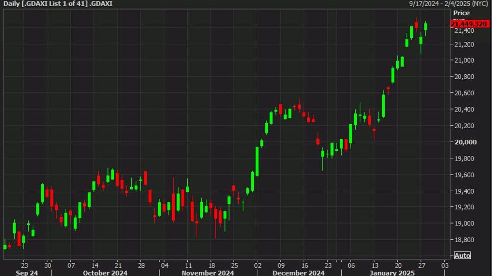
Task: Click the Sep 24 month label
Action: [x=27, y=273]
